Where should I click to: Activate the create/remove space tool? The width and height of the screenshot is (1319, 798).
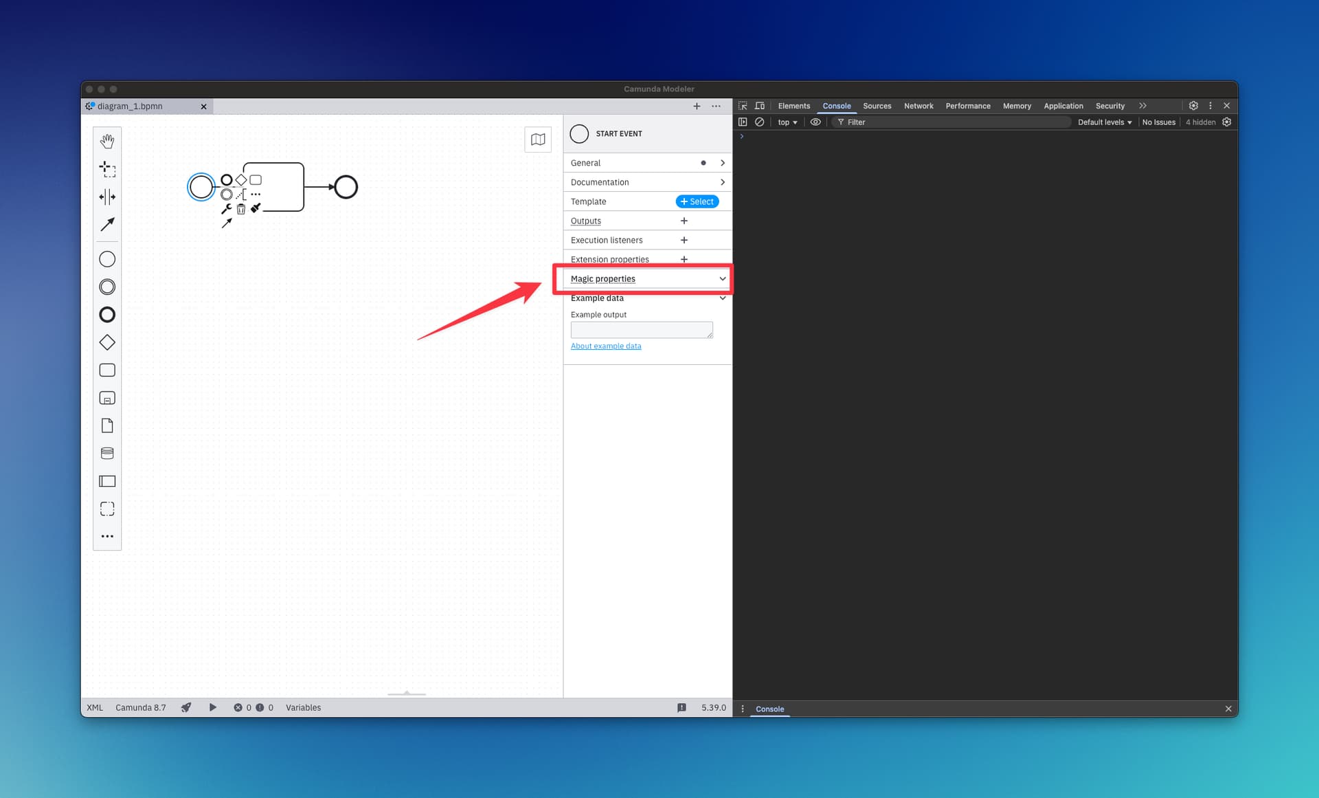click(107, 197)
